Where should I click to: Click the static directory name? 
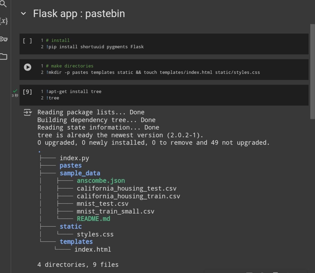70,226
